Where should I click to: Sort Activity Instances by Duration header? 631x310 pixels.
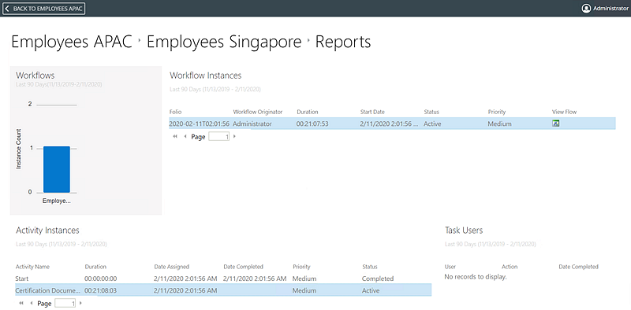click(95, 267)
